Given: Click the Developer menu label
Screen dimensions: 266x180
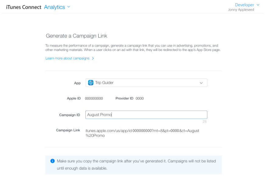Looking at the screenshot, I should point(244,5).
